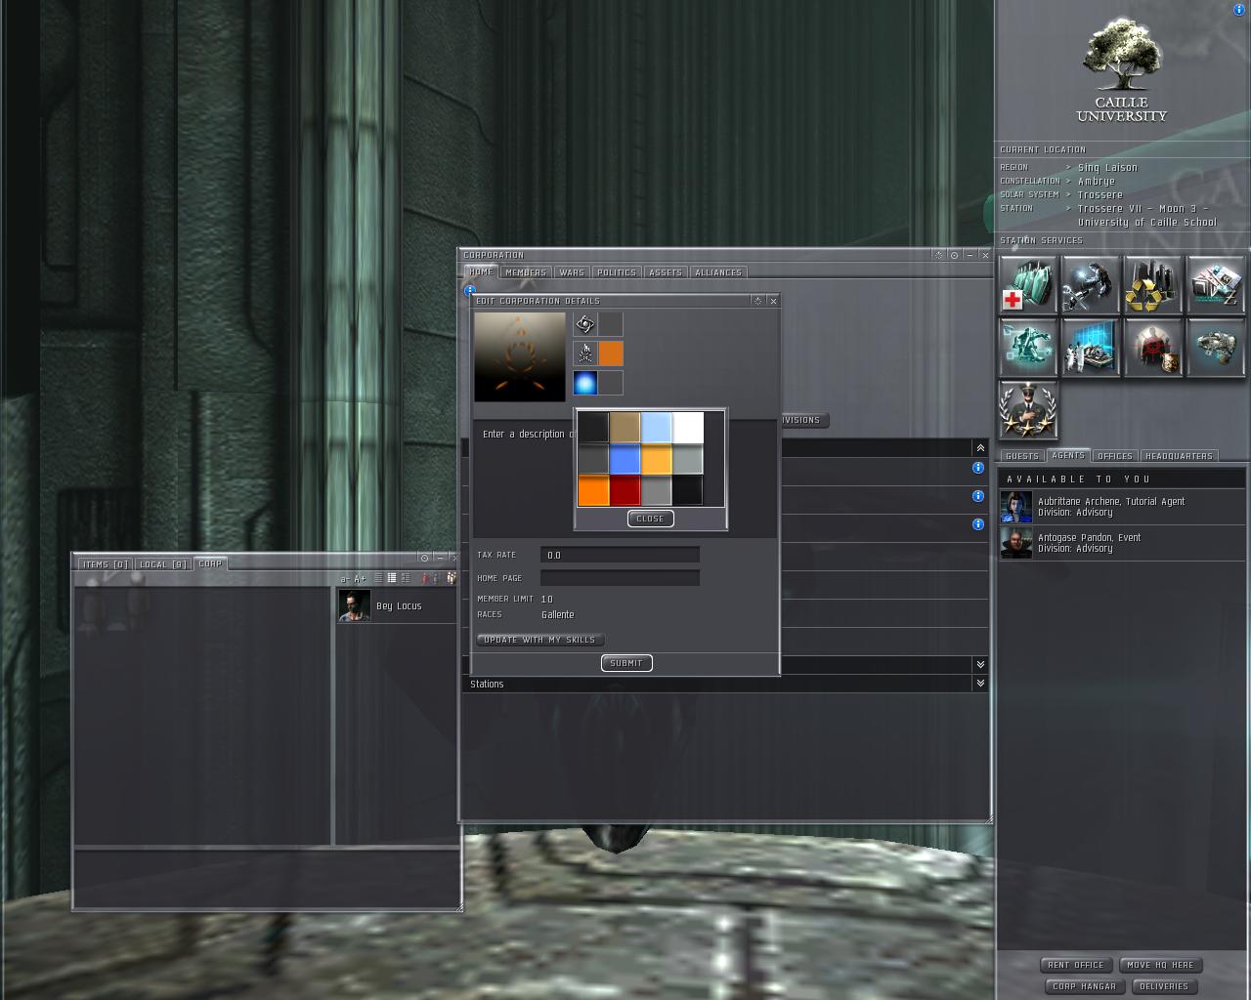Open the ship Insurance station service

1216,348
